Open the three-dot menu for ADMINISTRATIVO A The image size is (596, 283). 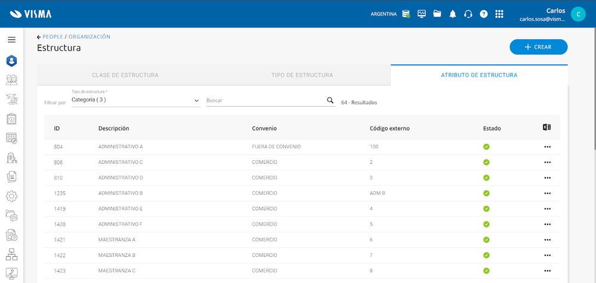click(547, 147)
